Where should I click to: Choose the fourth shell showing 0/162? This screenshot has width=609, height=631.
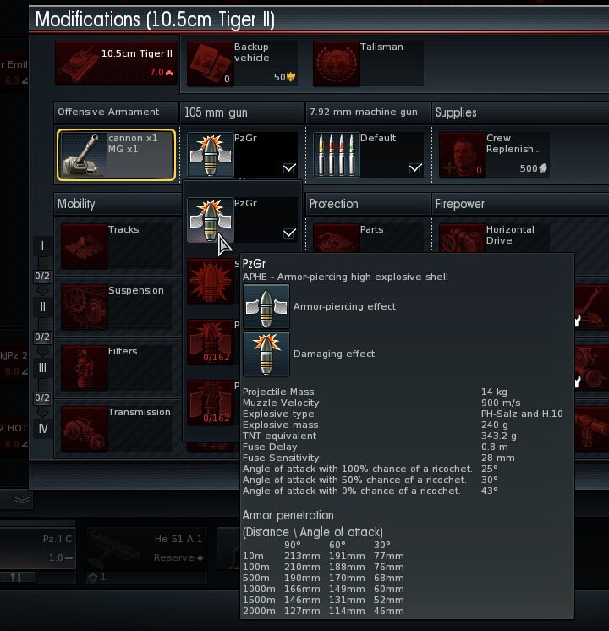pos(211,403)
